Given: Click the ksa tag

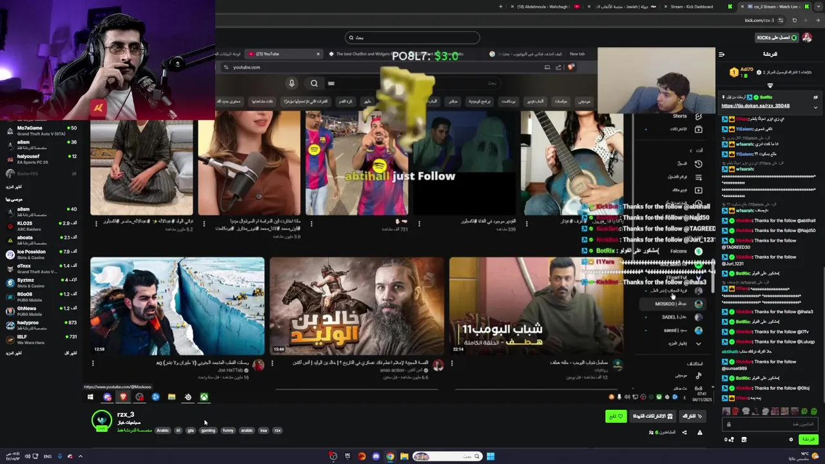Looking at the screenshot, I should pos(263,430).
